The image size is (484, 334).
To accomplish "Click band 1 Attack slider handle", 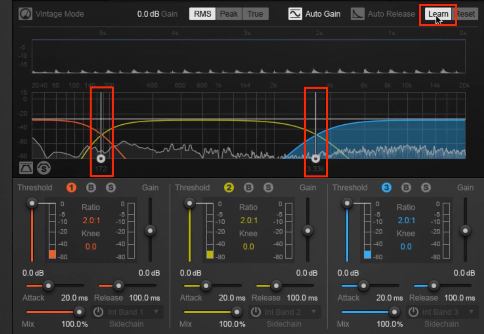I will coord(48,286).
